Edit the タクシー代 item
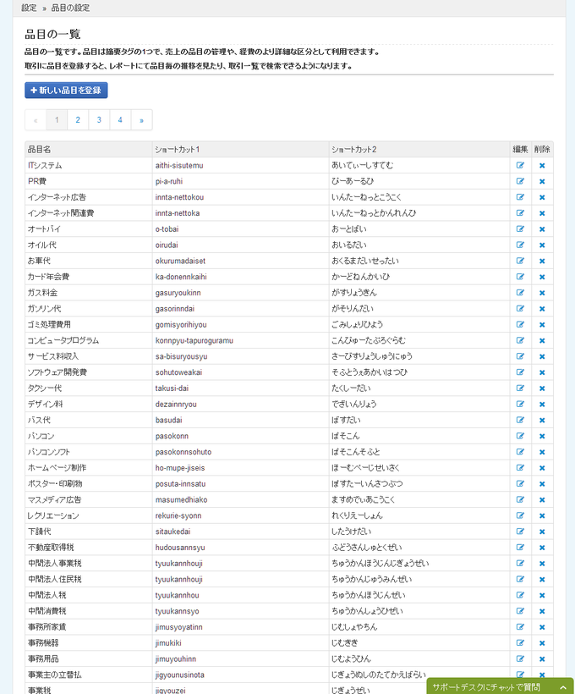 520,388
